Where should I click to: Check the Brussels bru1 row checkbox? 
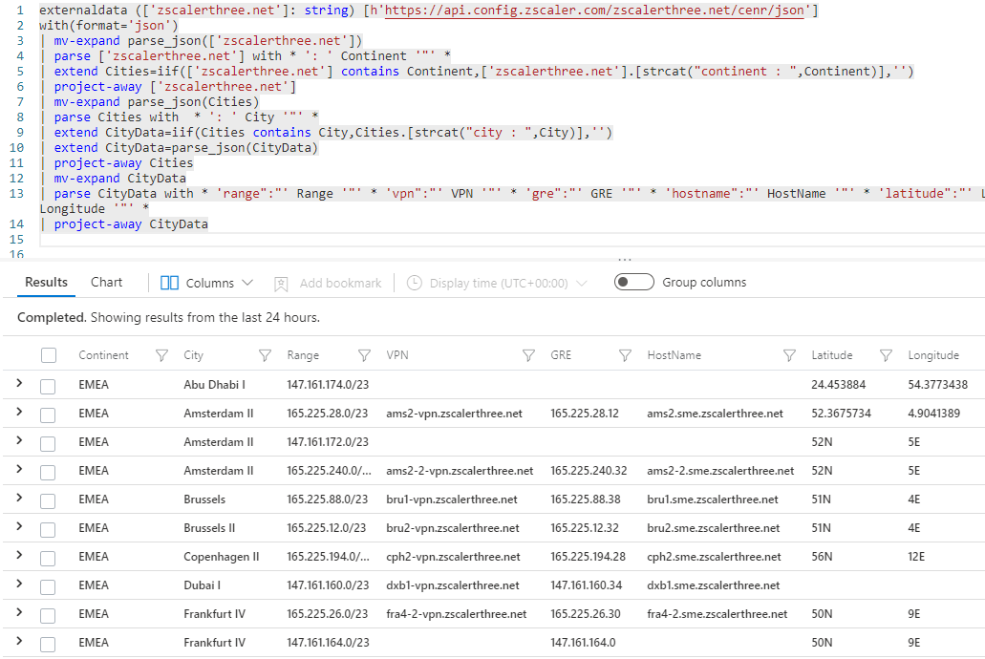pyautogui.click(x=48, y=500)
